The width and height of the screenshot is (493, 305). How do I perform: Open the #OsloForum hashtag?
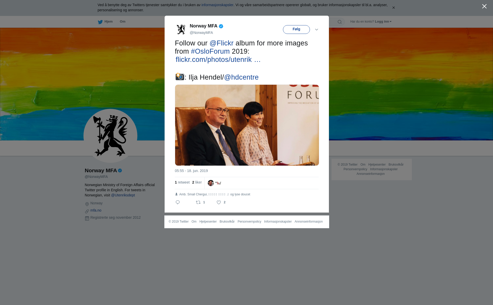210,51
